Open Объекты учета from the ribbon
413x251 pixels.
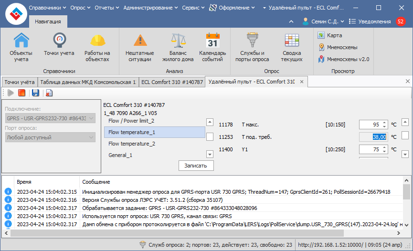click(21, 47)
